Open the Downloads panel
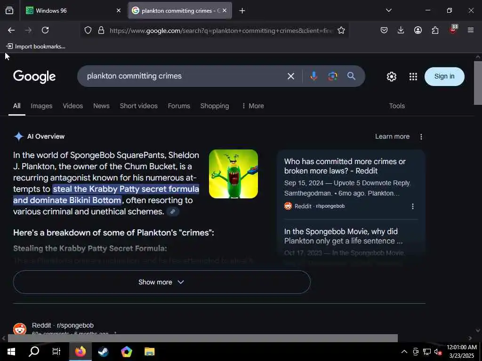482x361 pixels. click(x=401, y=30)
